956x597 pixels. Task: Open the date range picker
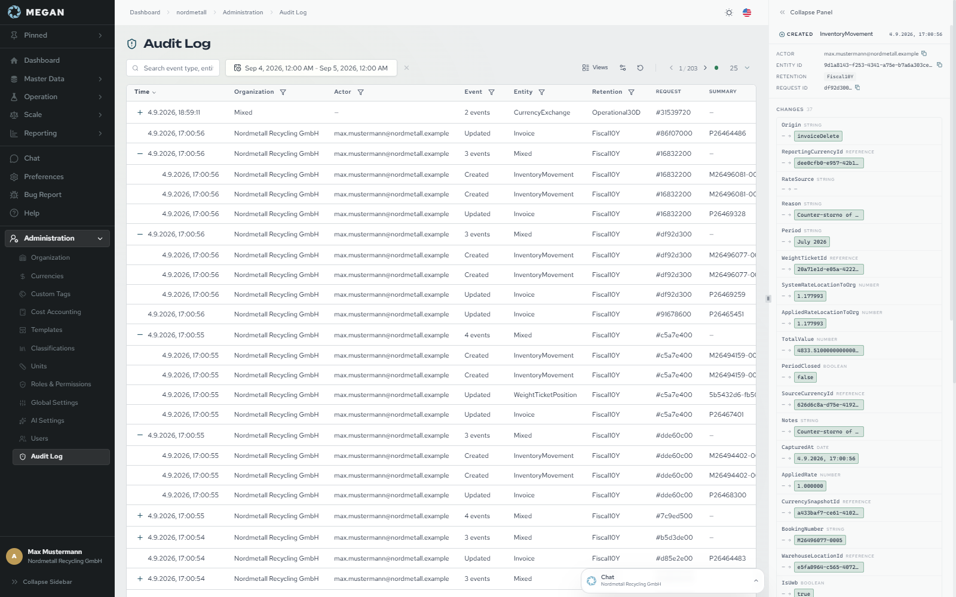tap(311, 68)
